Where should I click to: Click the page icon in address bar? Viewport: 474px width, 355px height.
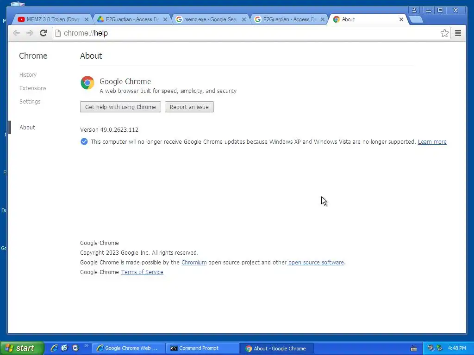pos(58,33)
